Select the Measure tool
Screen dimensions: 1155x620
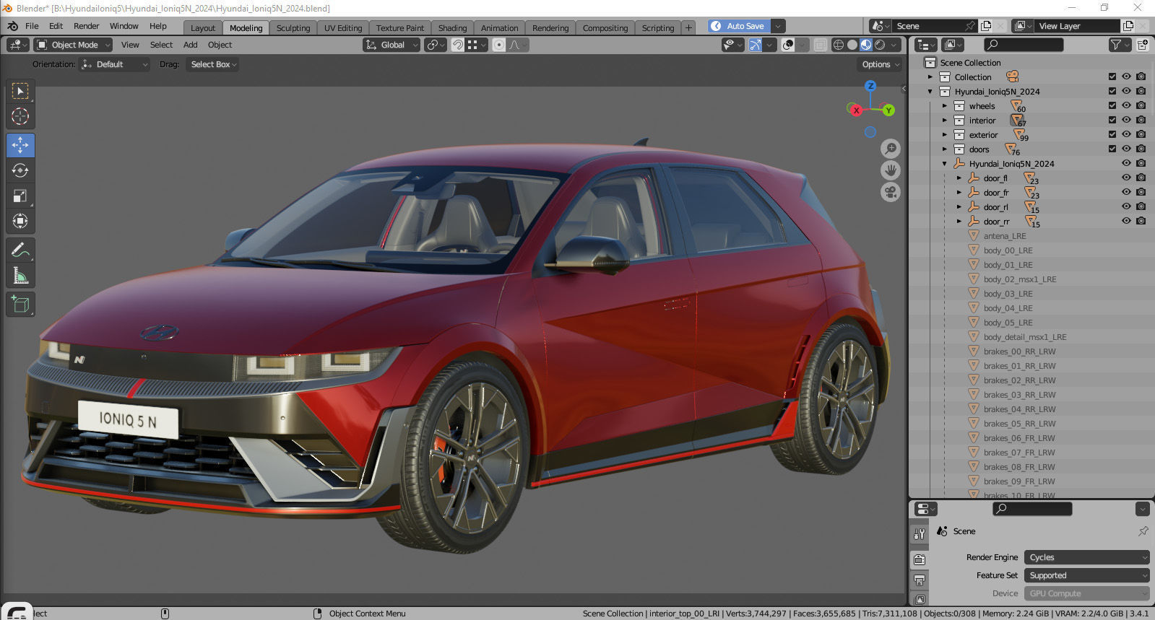click(x=20, y=275)
